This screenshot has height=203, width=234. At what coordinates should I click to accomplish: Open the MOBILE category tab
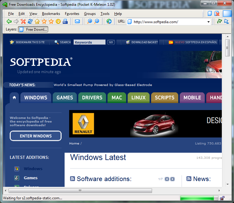(192, 98)
